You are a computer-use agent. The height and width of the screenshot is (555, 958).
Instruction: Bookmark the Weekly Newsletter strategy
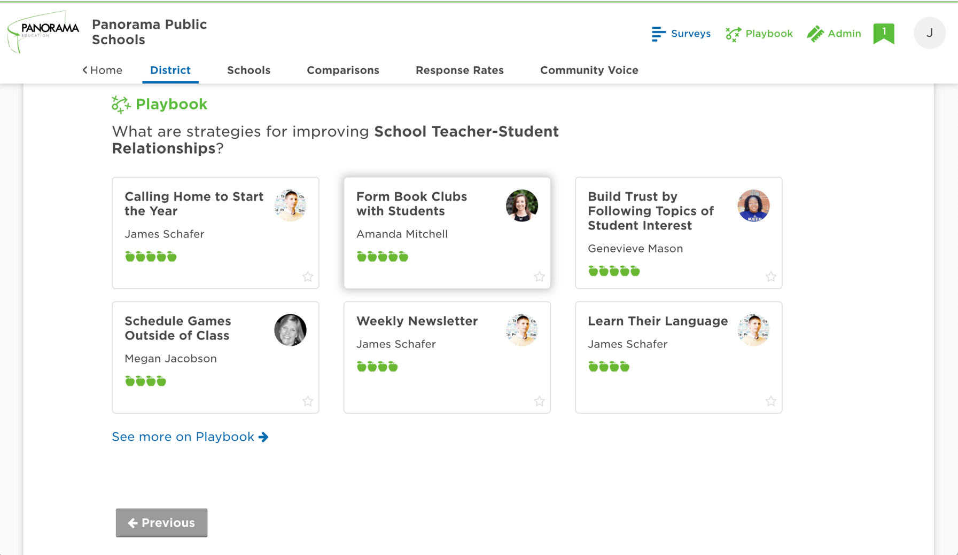(x=539, y=401)
